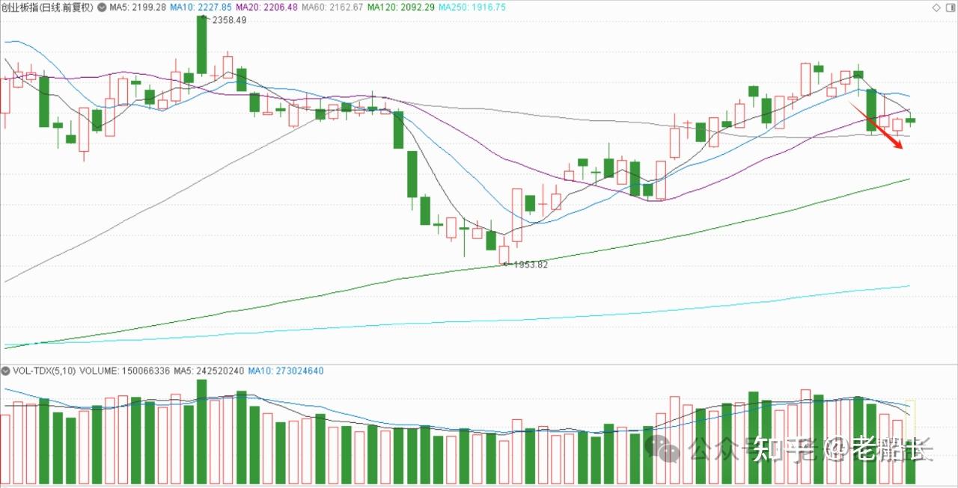Click the tall green candle at the 2358.49 peak
Image resolution: width=958 pixels, height=488 pixels.
click(x=201, y=45)
